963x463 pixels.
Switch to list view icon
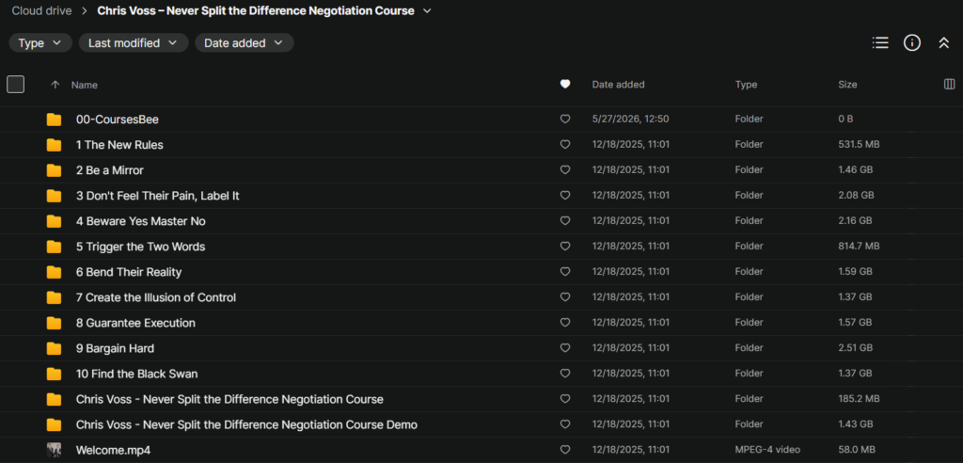[880, 42]
